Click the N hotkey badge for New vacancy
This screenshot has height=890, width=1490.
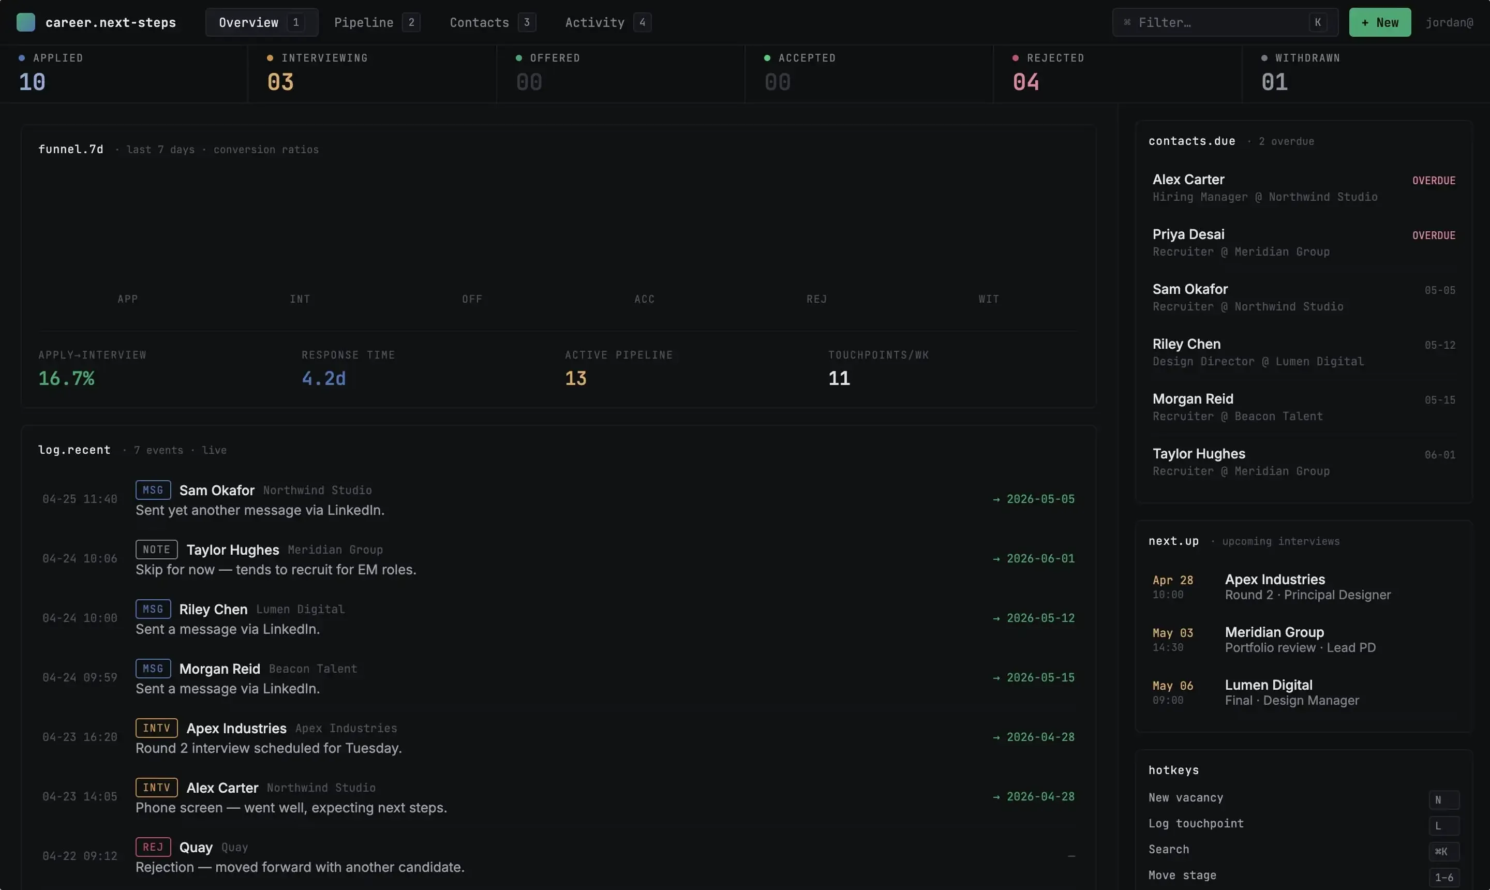click(1443, 799)
